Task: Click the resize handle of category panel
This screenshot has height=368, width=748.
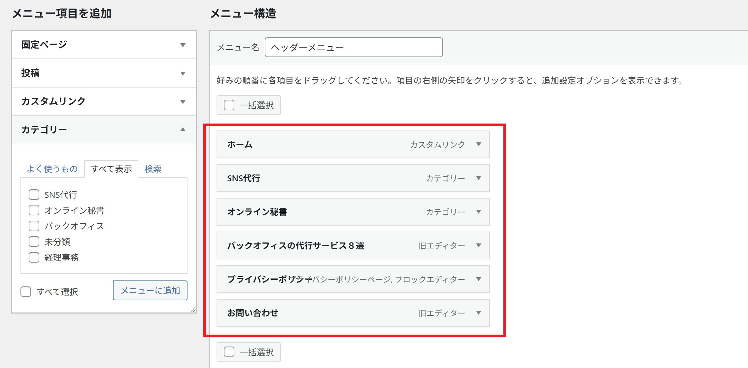Action: (x=193, y=310)
